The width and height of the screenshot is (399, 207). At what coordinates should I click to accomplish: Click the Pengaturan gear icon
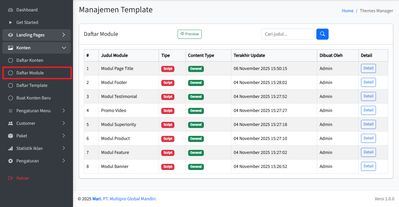pyautogui.click(x=11, y=161)
